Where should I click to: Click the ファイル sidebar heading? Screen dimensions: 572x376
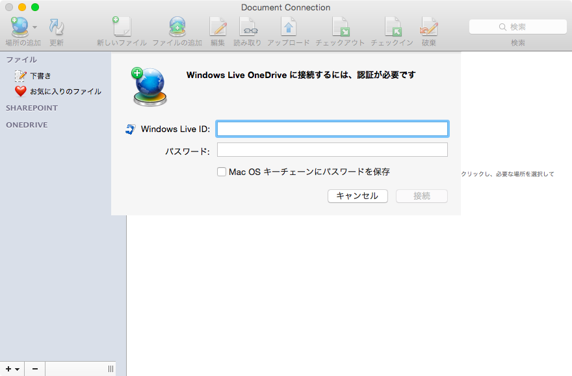coord(21,59)
